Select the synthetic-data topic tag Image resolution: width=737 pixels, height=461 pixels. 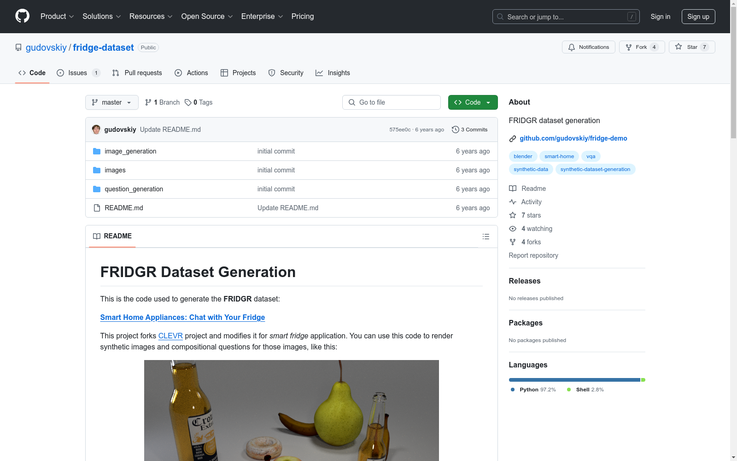click(531, 169)
